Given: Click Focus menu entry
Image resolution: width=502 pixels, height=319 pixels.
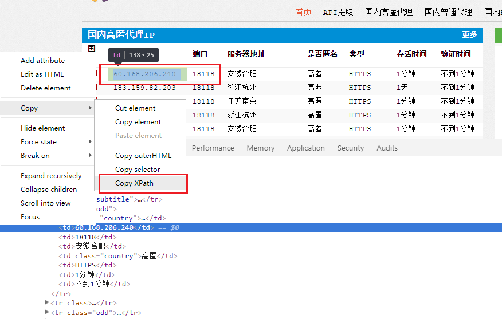Looking at the screenshot, I should click(x=30, y=217).
